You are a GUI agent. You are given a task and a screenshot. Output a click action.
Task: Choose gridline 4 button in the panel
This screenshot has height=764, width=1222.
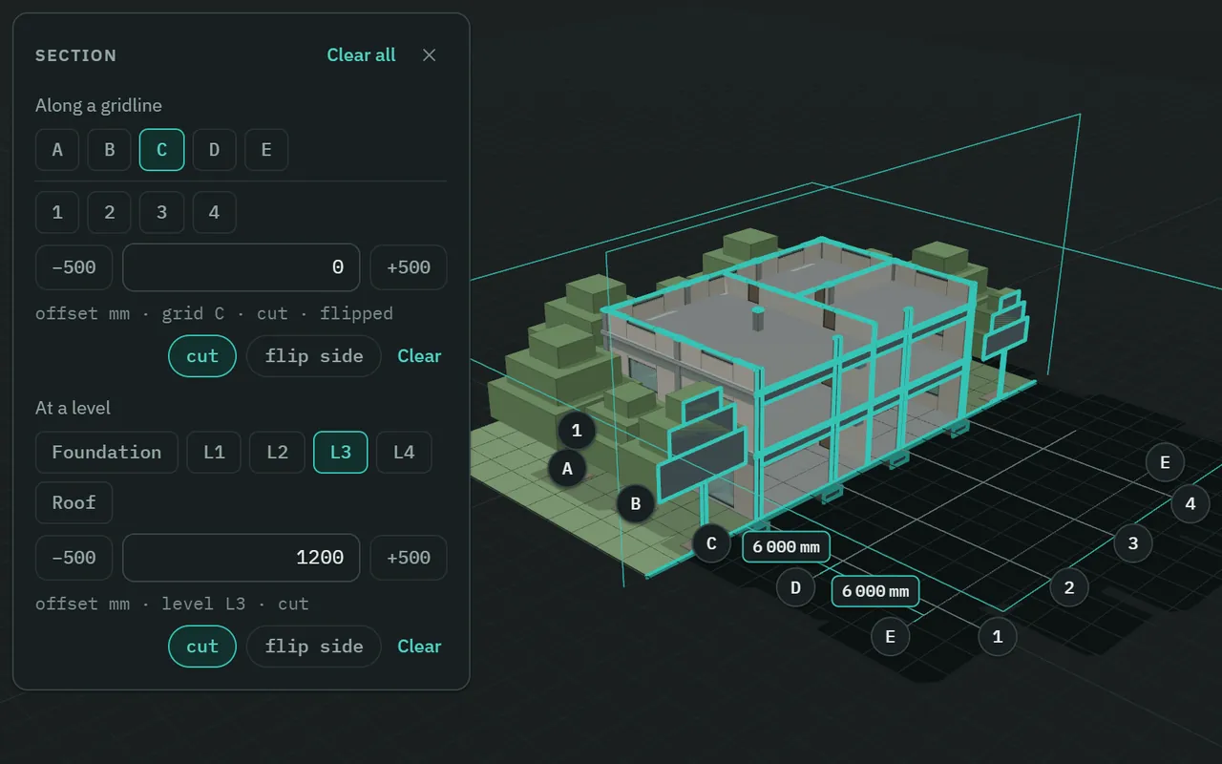click(215, 212)
